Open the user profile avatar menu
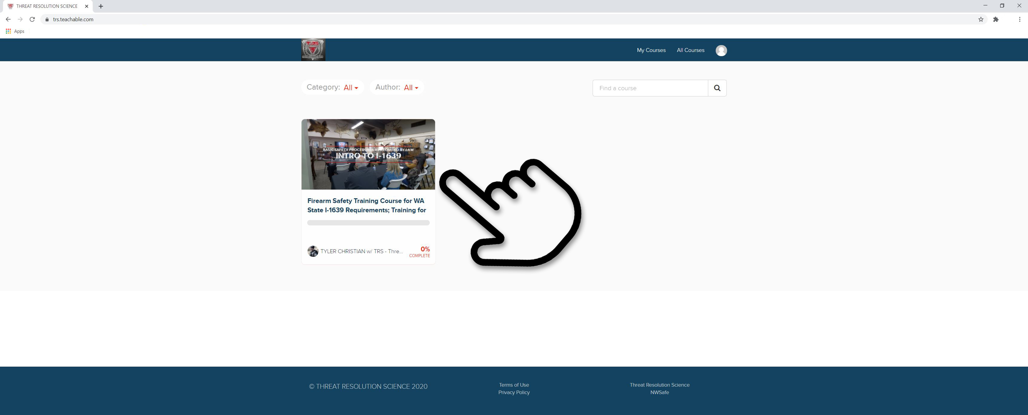This screenshot has height=415, width=1028. [721, 50]
